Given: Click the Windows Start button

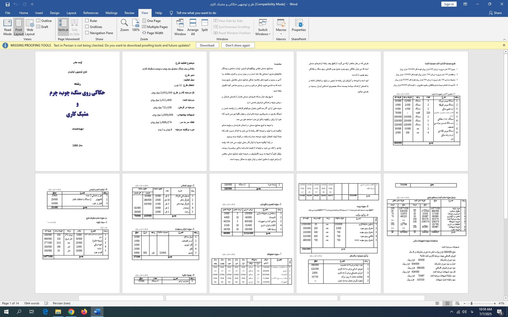Looking at the screenshot, I should tap(6, 312).
